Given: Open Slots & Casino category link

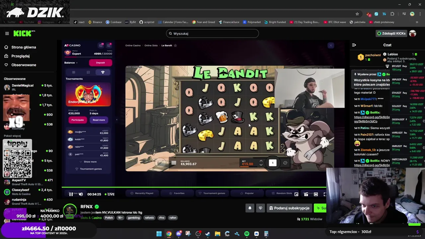Looking at the screenshot, I should coord(91,218).
